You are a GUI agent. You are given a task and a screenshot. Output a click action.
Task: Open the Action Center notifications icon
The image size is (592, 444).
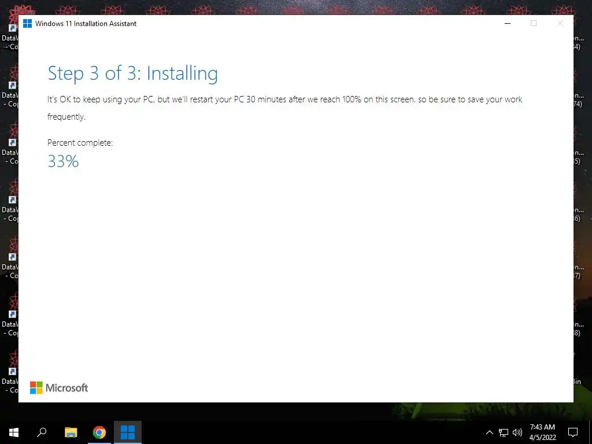573,432
